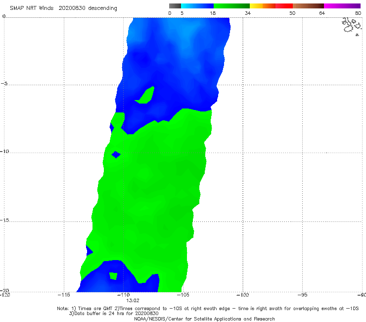
Task: Click the blue 5-18 color bar segment
Action: tap(197, 6)
